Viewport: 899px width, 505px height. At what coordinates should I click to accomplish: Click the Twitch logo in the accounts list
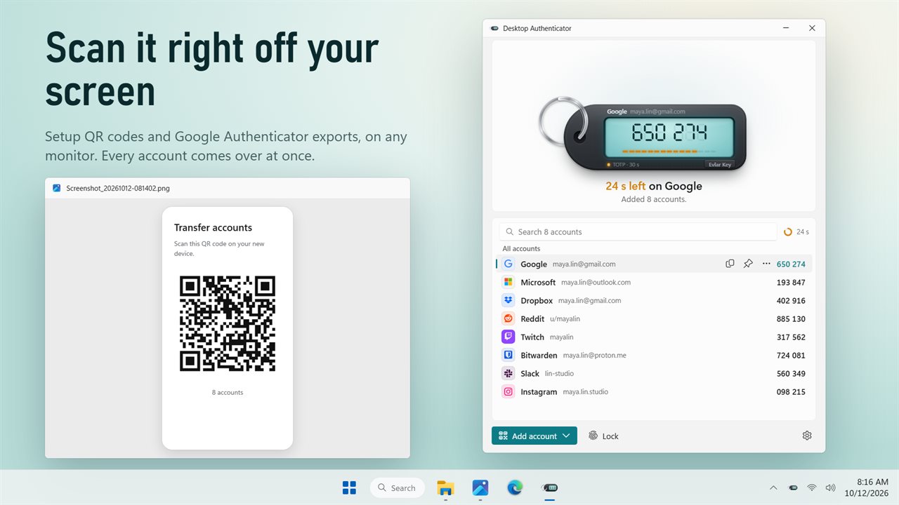508,337
